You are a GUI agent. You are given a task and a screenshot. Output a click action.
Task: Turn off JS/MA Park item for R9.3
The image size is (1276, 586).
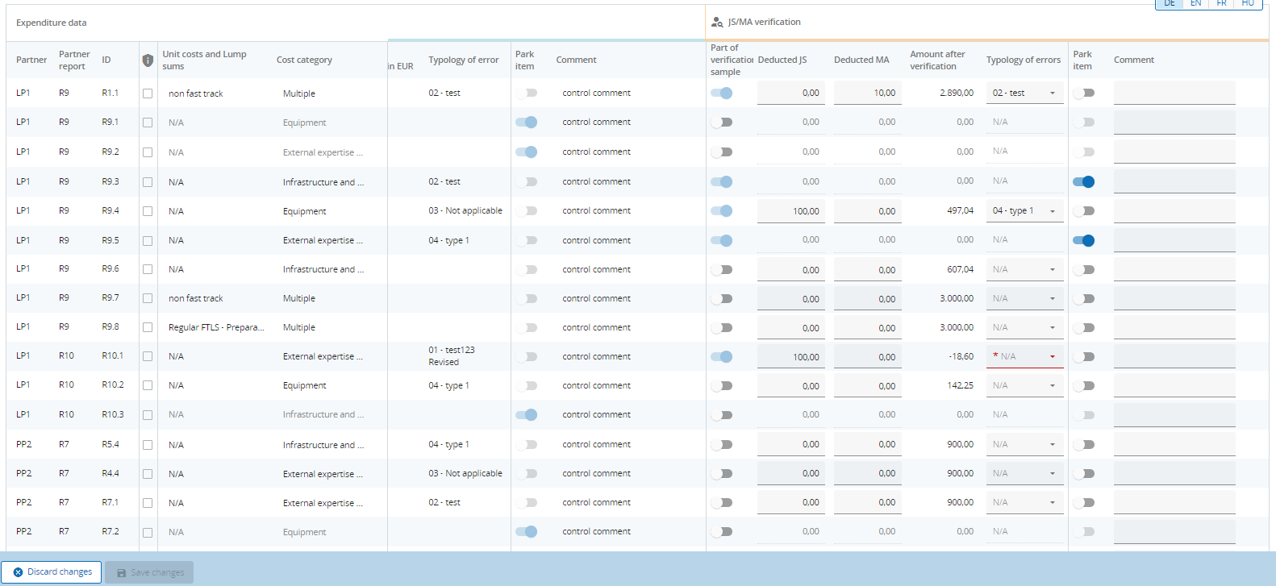point(1084,182)
